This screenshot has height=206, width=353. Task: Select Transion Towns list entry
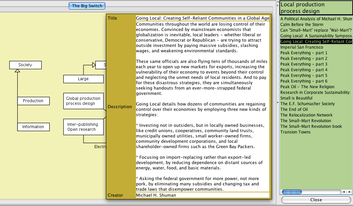(x=295, y=132)
